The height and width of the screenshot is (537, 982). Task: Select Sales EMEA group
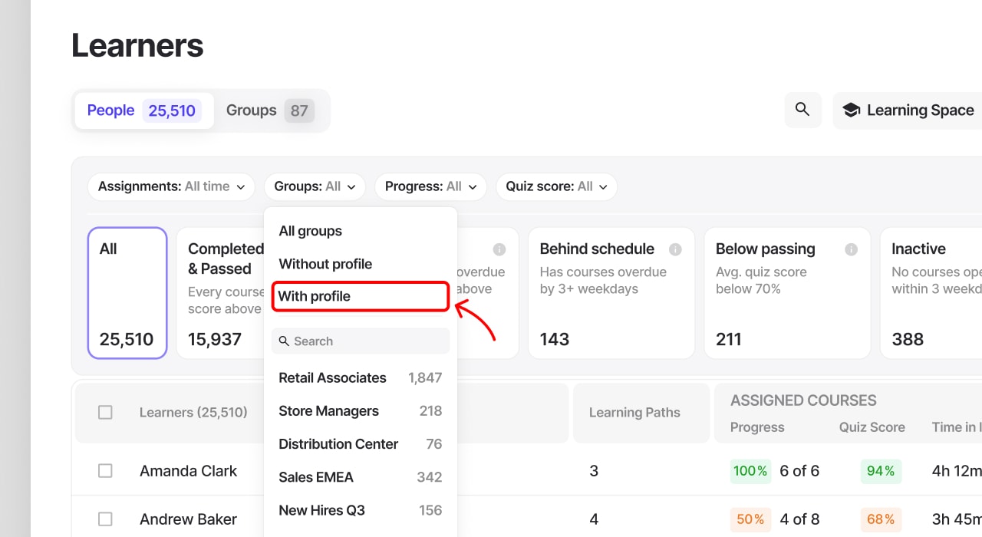(361, 476)
